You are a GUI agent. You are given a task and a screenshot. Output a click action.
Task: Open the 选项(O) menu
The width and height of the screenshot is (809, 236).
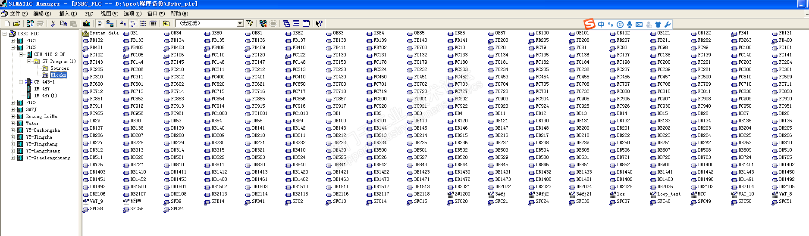tap(133, 14)
